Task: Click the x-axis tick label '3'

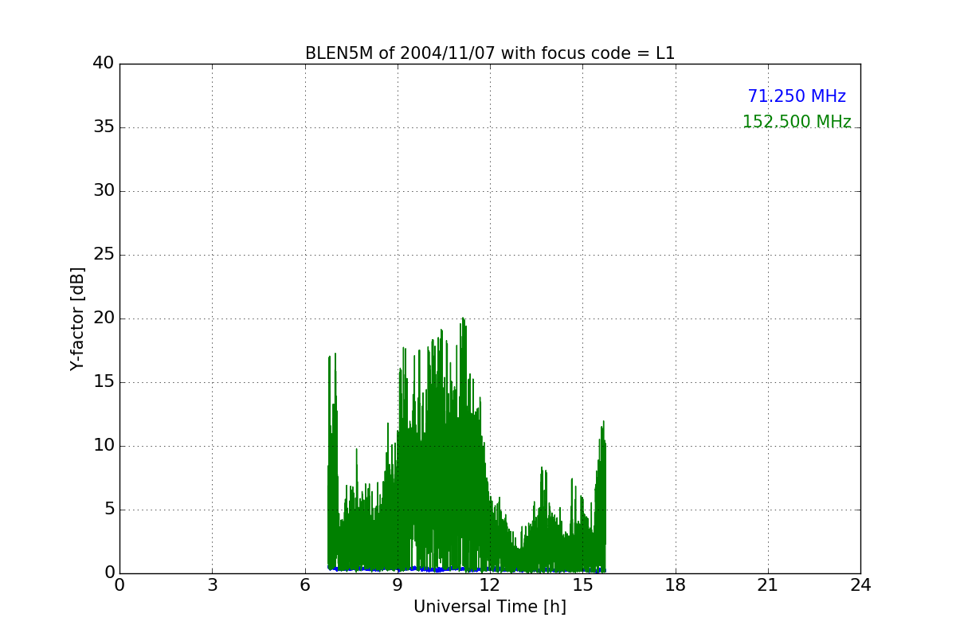Action: point(212,585)
